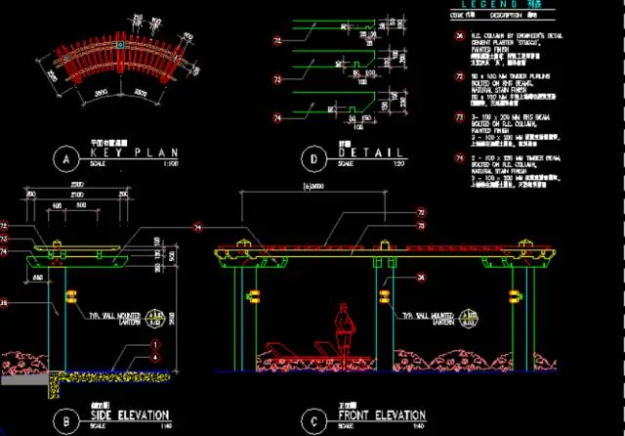625x436 pixels.
Task: Select the "SIDE ELEVATION" title text
Action: tap(130, 415)
